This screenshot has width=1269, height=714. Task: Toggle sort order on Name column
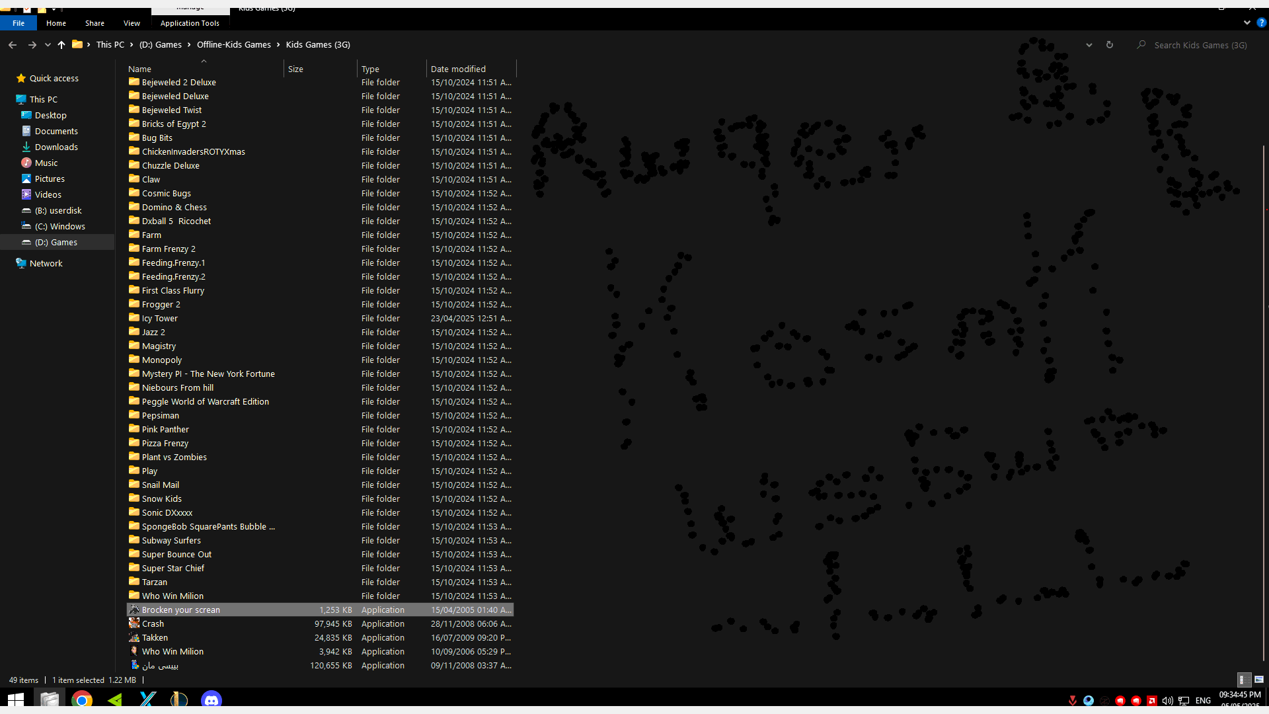pyautogui.click(x=139, y=69)
